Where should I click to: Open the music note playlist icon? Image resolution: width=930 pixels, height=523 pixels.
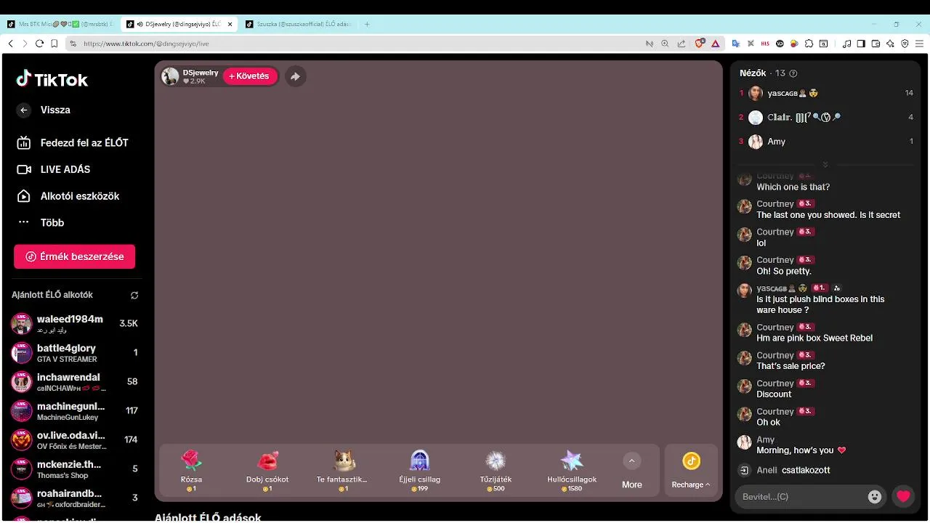tap(846, 44)
